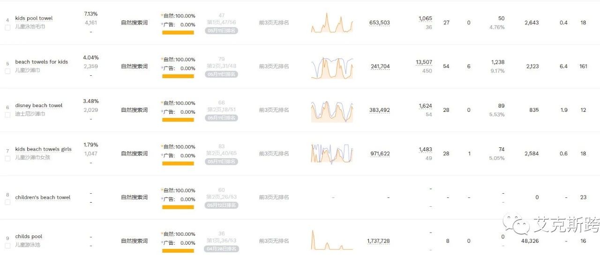600x255 pixels.
Task: Click the disney beach towel keyword
Action: pos(38,105)
